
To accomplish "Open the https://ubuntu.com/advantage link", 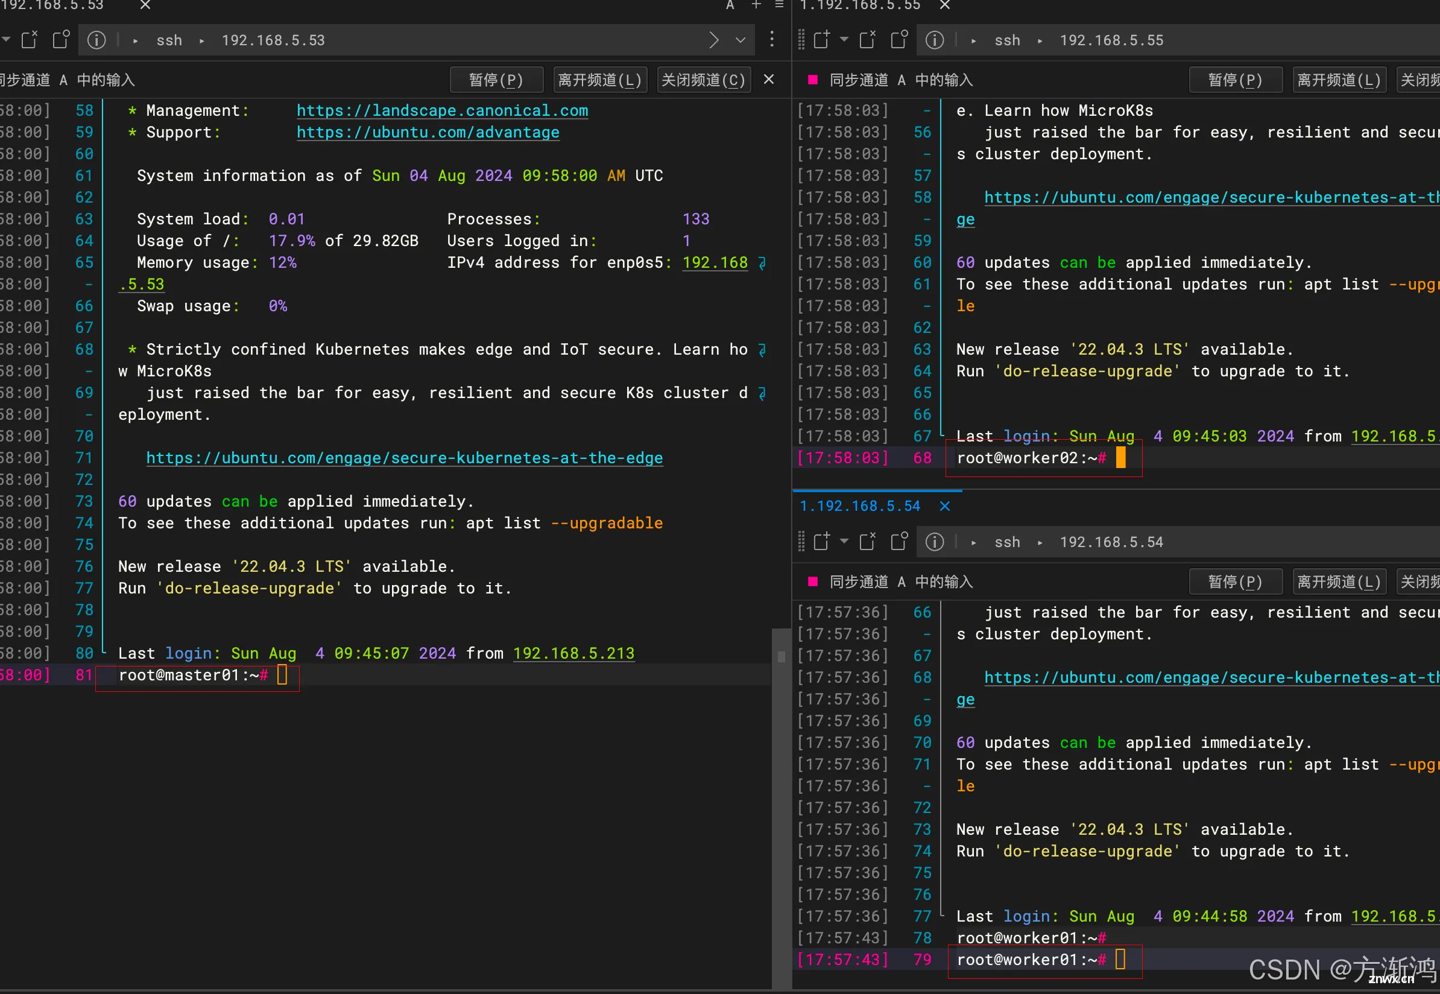I will 428,133.
